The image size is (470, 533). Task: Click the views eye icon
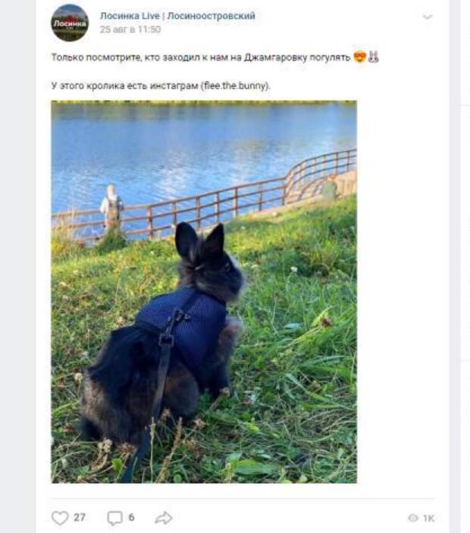tap(413, 518)
